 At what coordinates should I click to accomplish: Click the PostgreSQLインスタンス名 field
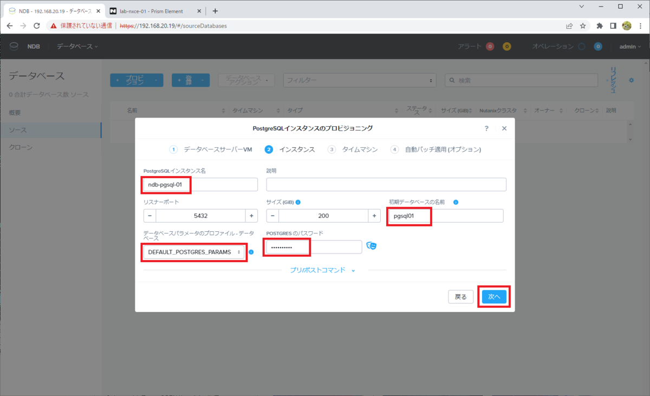pyautogui.click(x=200, y=185)
